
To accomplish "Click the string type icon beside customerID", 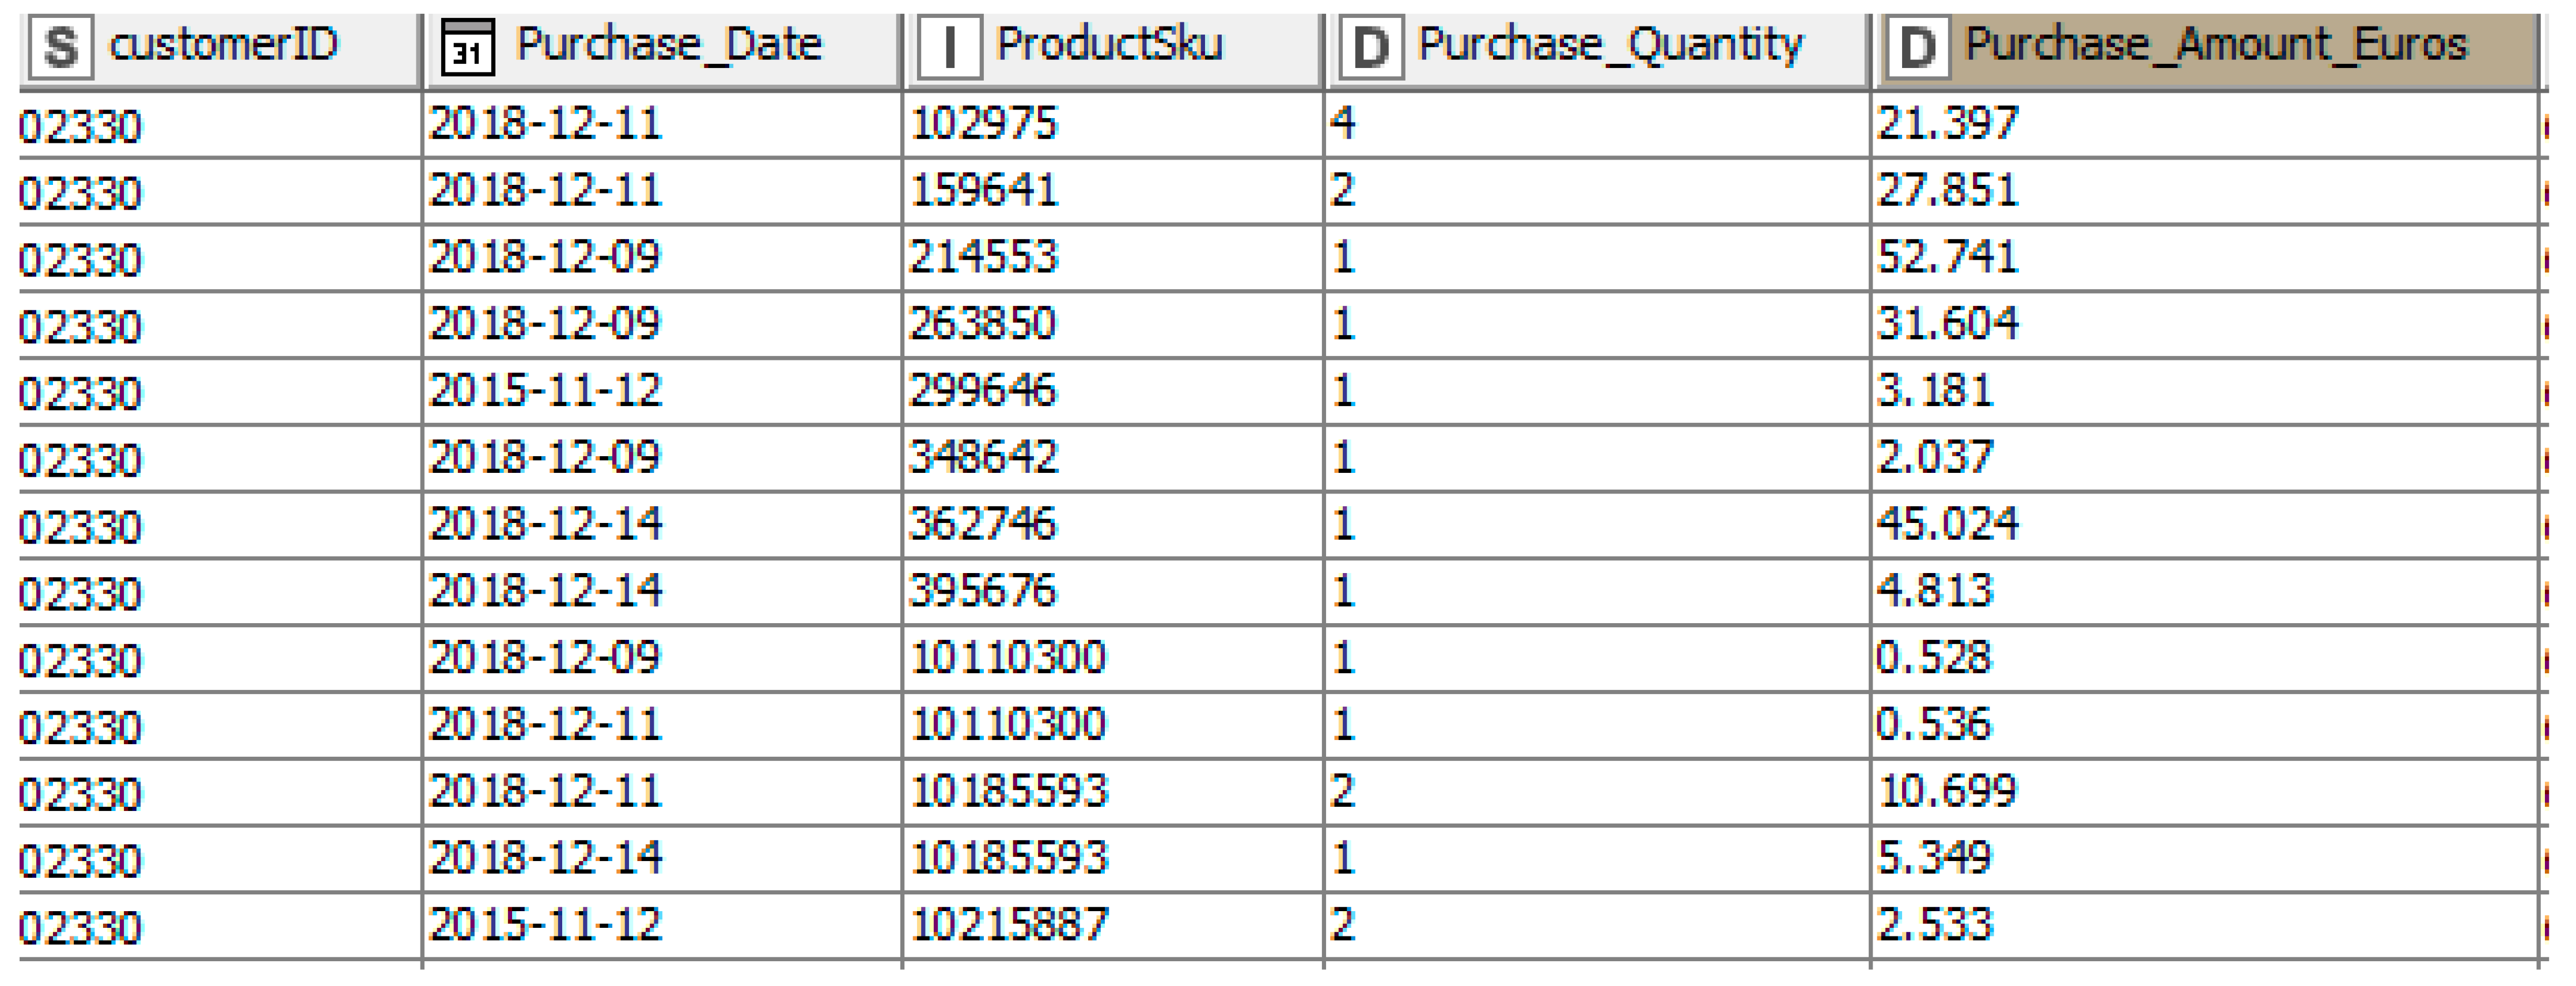I will coord(60,47).
